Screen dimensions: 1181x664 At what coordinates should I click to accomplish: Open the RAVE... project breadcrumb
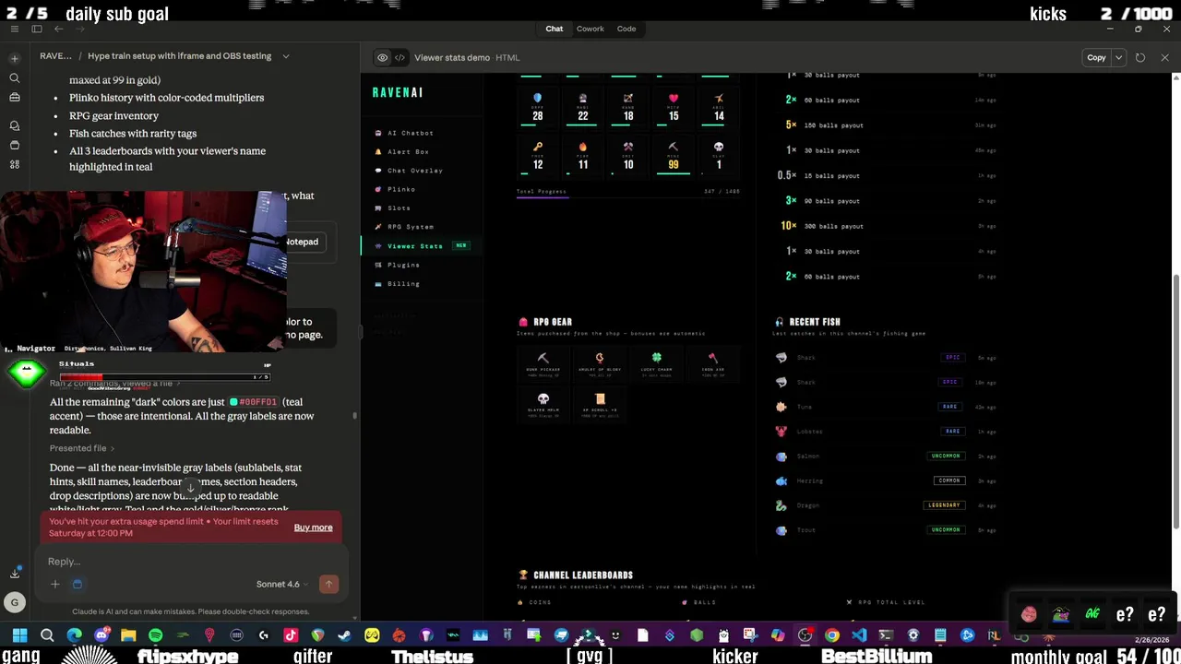55,56
